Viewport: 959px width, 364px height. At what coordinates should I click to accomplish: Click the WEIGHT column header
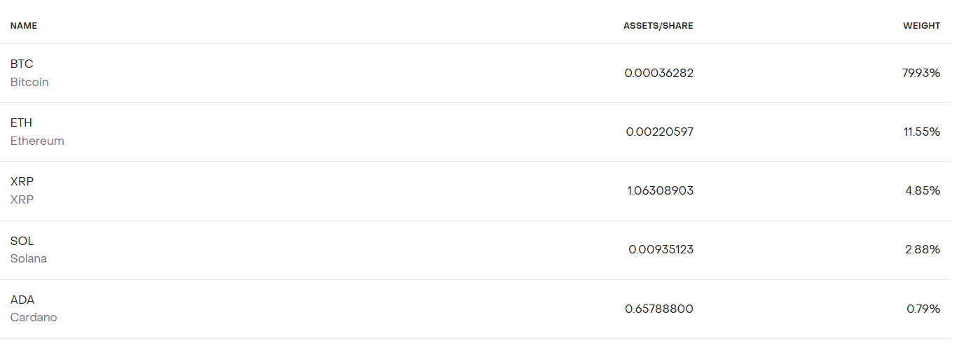pos(921,26)
